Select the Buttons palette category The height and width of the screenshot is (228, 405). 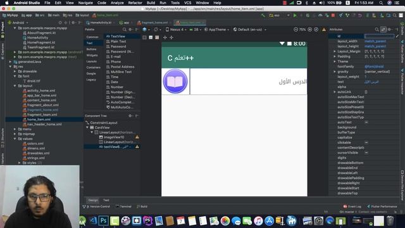91,49
